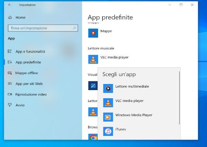Click the search magnifier icon
Viewport: 207px width, 147px height.
pos(74,28)
